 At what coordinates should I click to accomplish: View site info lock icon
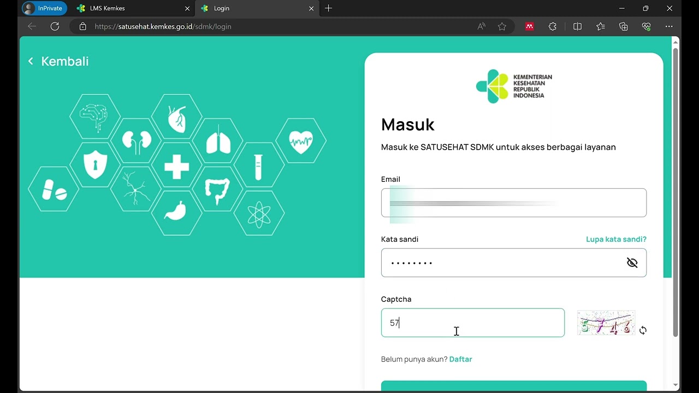point(82,26)
